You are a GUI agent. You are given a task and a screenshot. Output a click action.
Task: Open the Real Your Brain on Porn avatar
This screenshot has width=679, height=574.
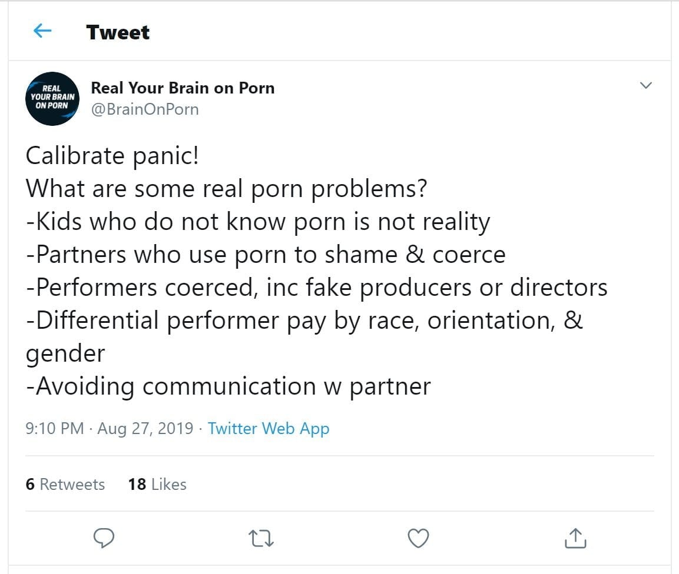[x=52, y=99]
